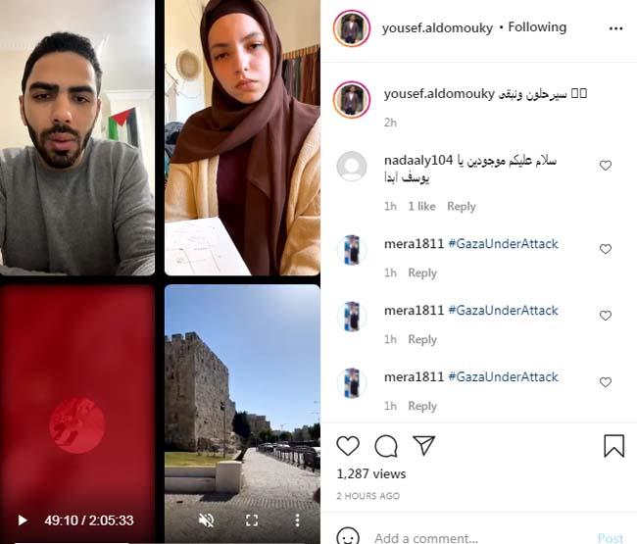Image resolution: width=637 pixels, height=544 pixels.
Task: View likes on nadaaly104's comment
Action: click(421, 207)
